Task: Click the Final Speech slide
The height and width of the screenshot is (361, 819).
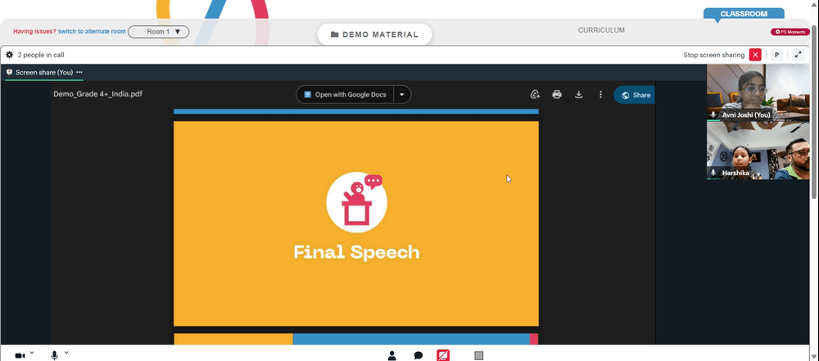Action: pyautogui.click(x=356, y=223)
